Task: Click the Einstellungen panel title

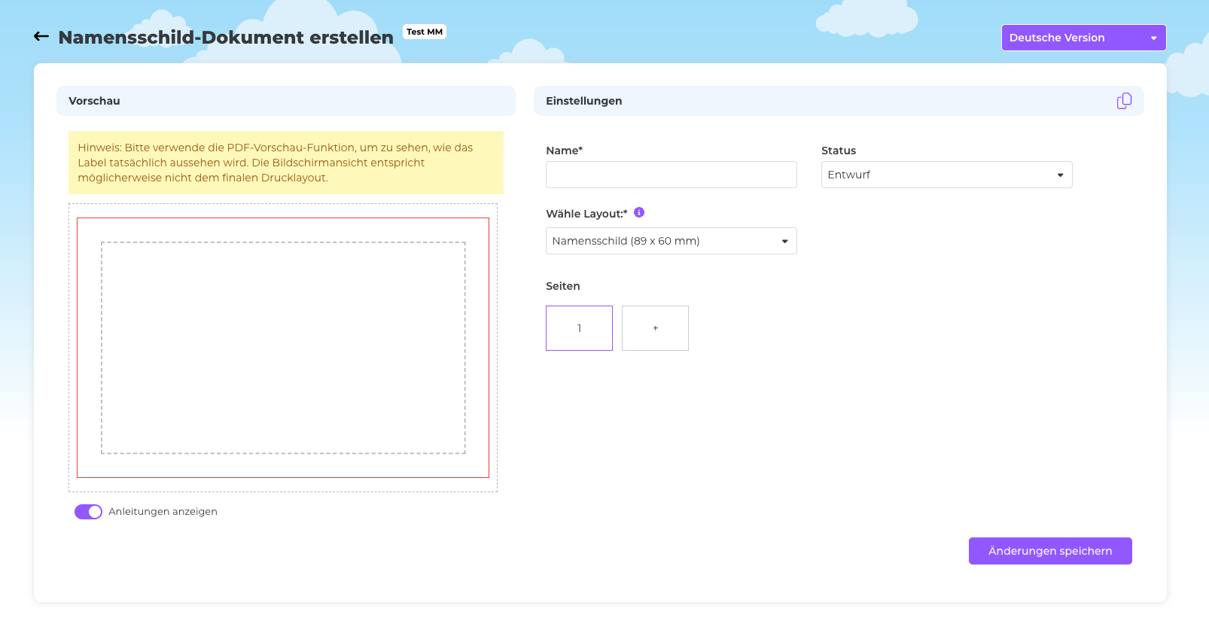Action: coord(584,101)
